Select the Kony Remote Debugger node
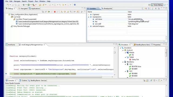Viewport: 173px width, 97px height. pyautogui.click(x=21, y=26)
